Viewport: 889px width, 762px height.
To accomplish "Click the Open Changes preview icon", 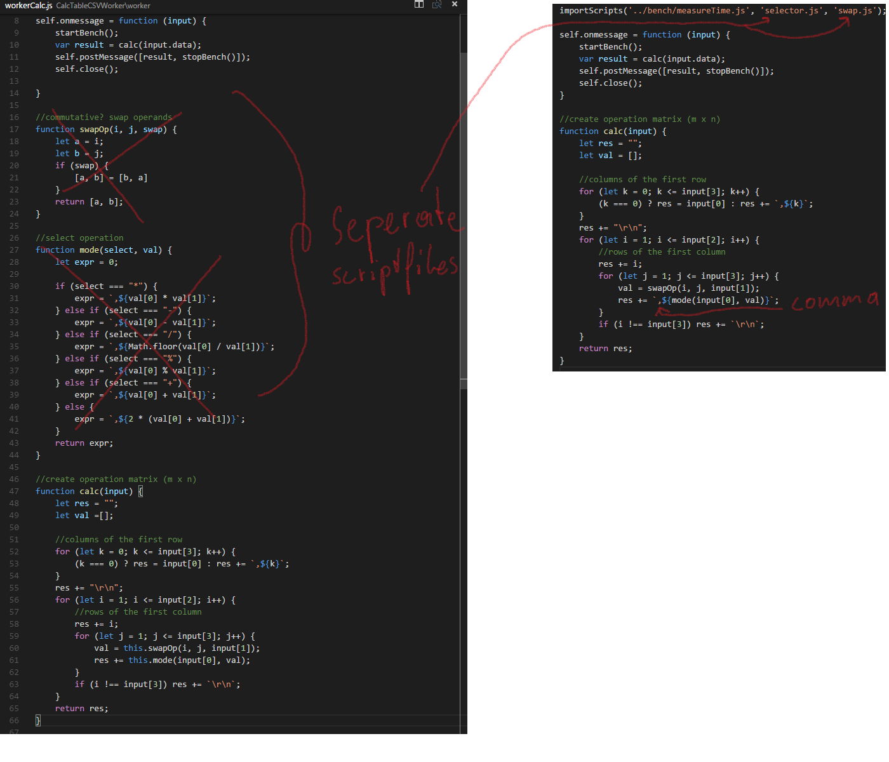I will 436,4.
